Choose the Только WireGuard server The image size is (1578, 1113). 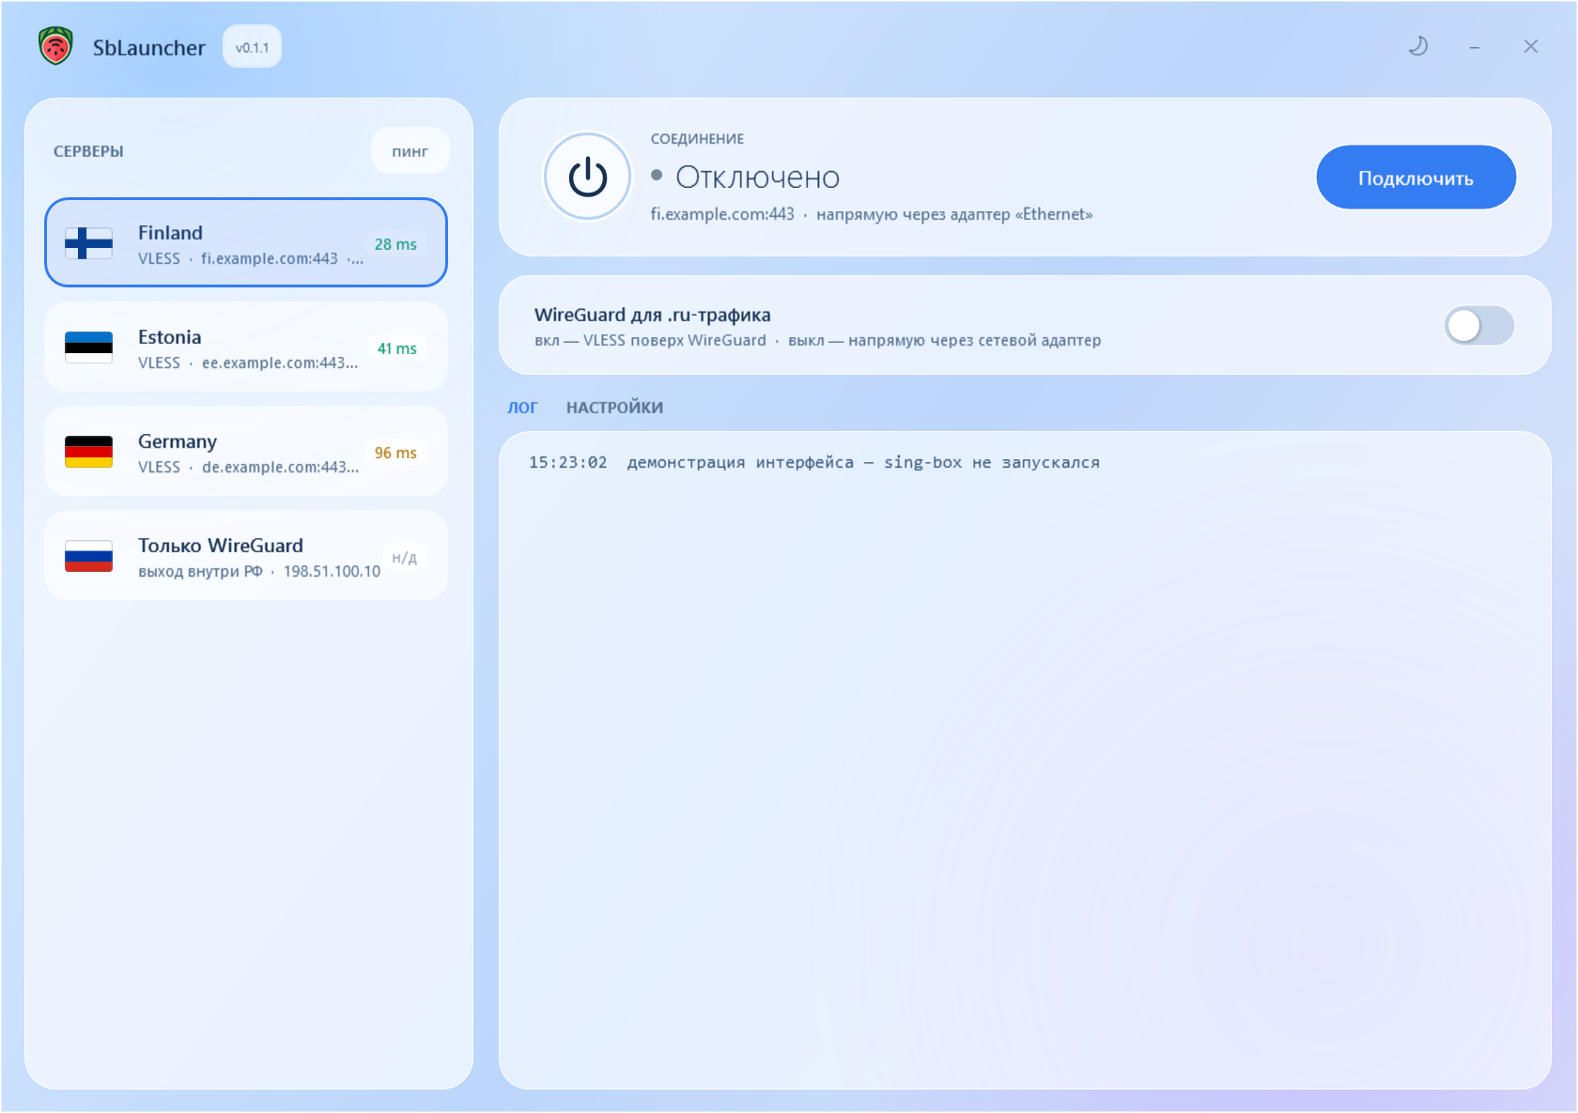(x=246, y=556)
